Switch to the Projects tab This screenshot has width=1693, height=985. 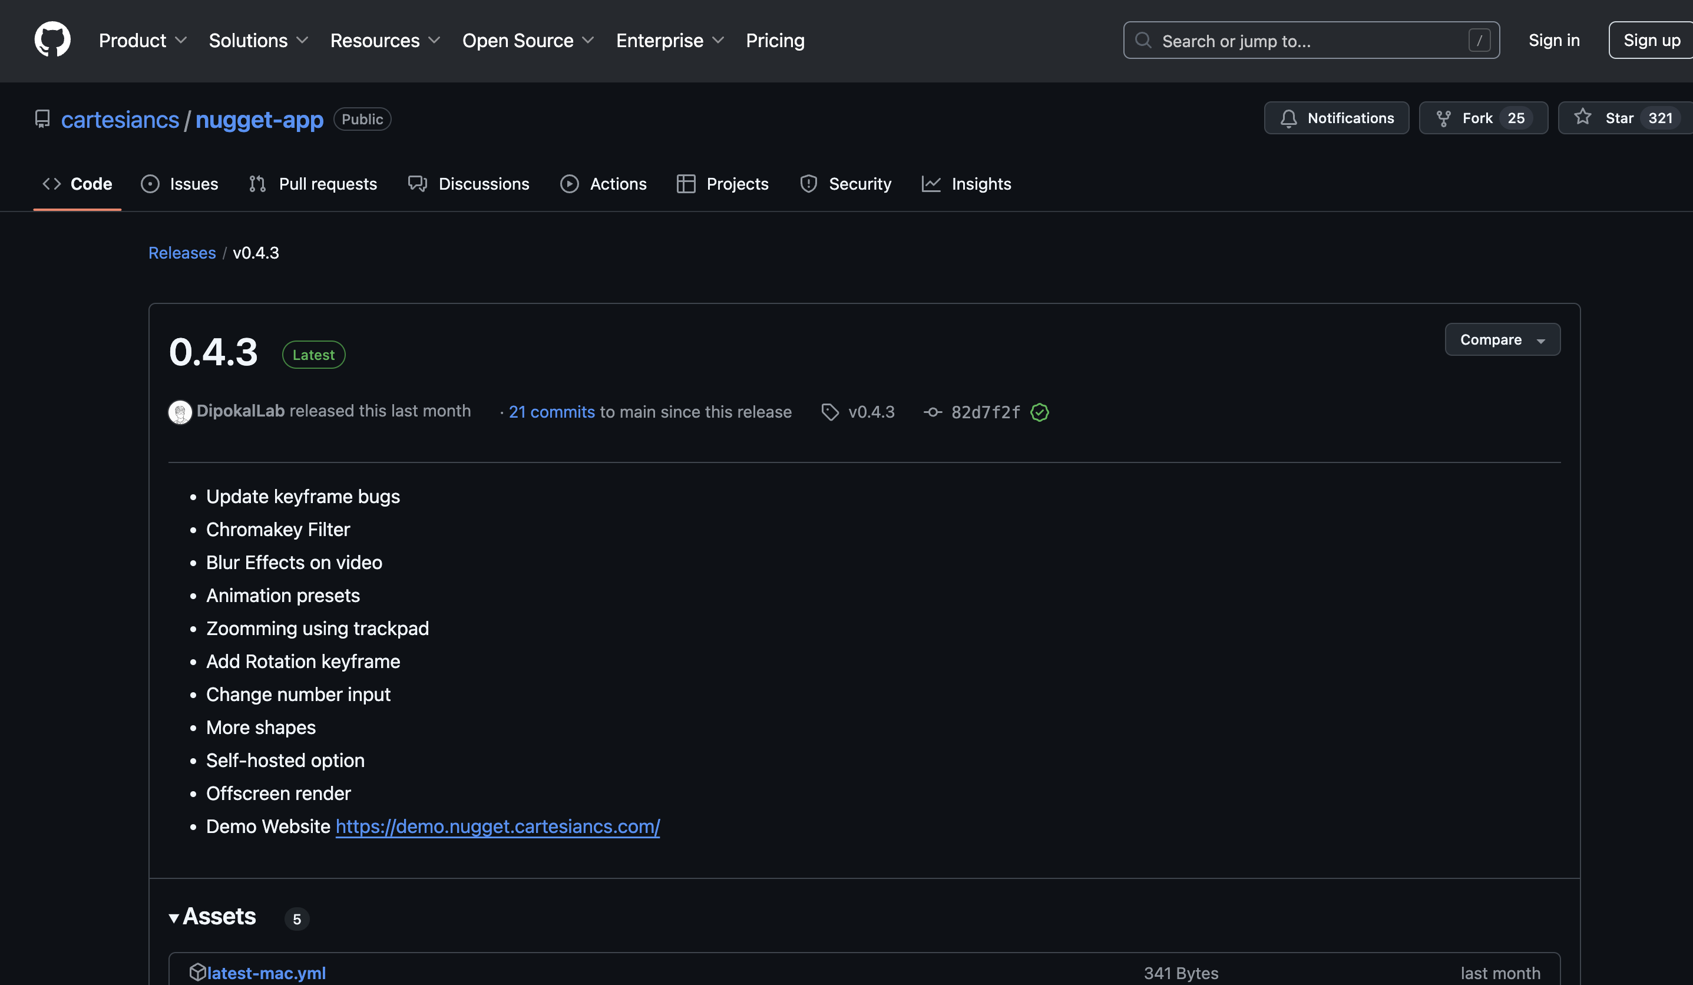tap(722, 183)
